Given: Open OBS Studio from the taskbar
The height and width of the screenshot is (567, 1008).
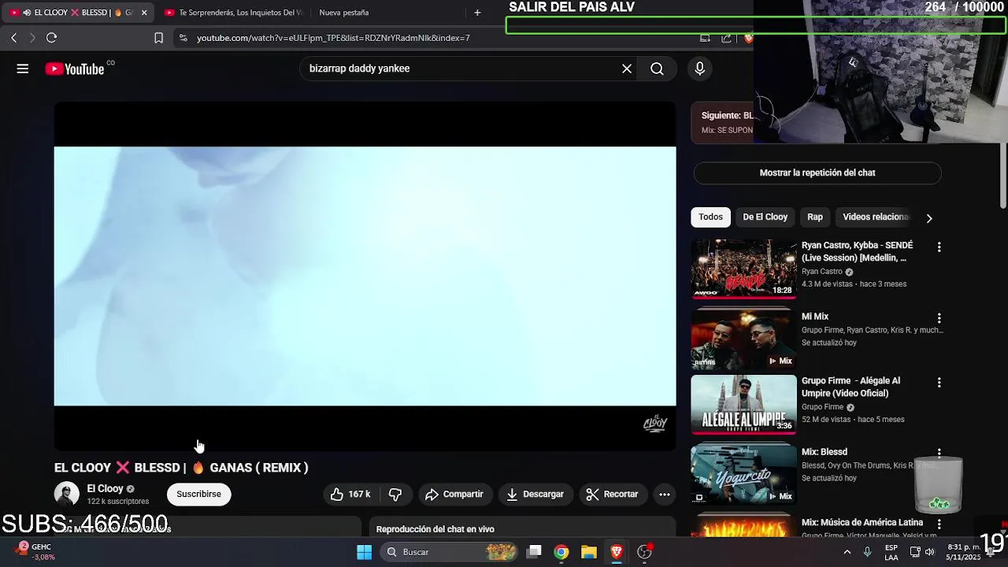Looking at the screenshot, I should (x=644, y=552).
